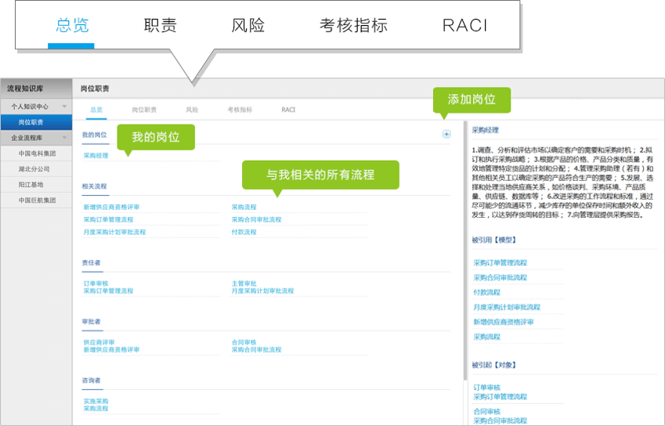This screenshot has height=426, width=665.
Task: Open 采购合同审批流程 in the 被引用【模型】 list
Action: point(500,277)
